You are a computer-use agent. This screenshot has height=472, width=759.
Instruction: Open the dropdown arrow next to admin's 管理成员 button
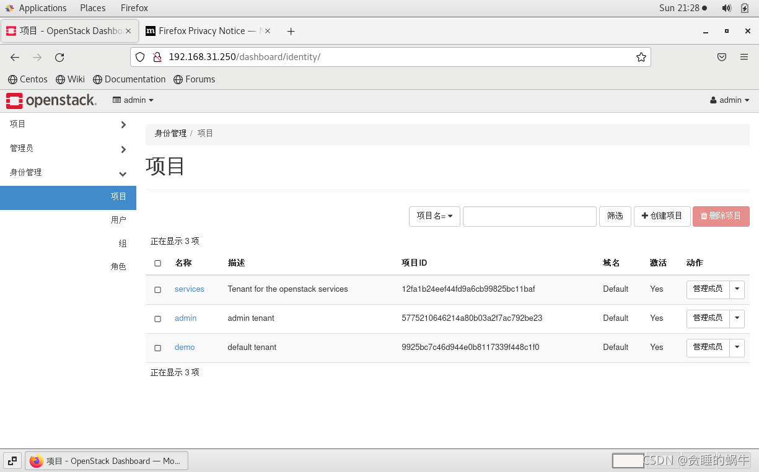tap(737, 318)
